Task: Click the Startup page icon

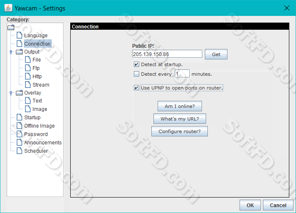Action: (20, 117)
